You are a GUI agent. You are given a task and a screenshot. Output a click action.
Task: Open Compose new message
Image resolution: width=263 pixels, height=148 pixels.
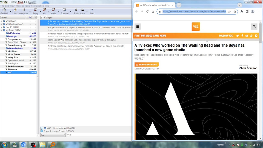[24, 12]
